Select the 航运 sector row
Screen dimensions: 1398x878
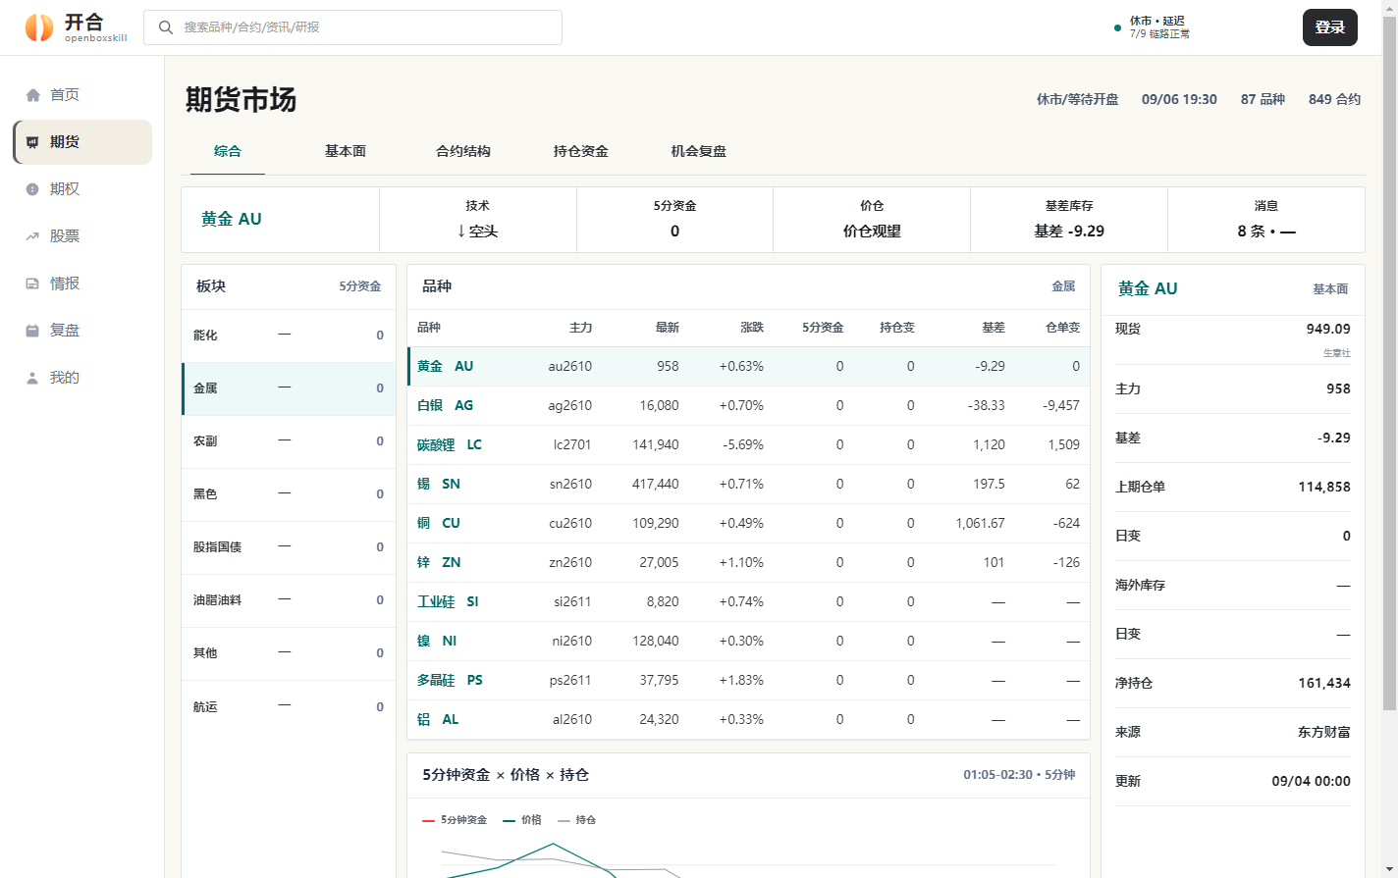(289, 706)
